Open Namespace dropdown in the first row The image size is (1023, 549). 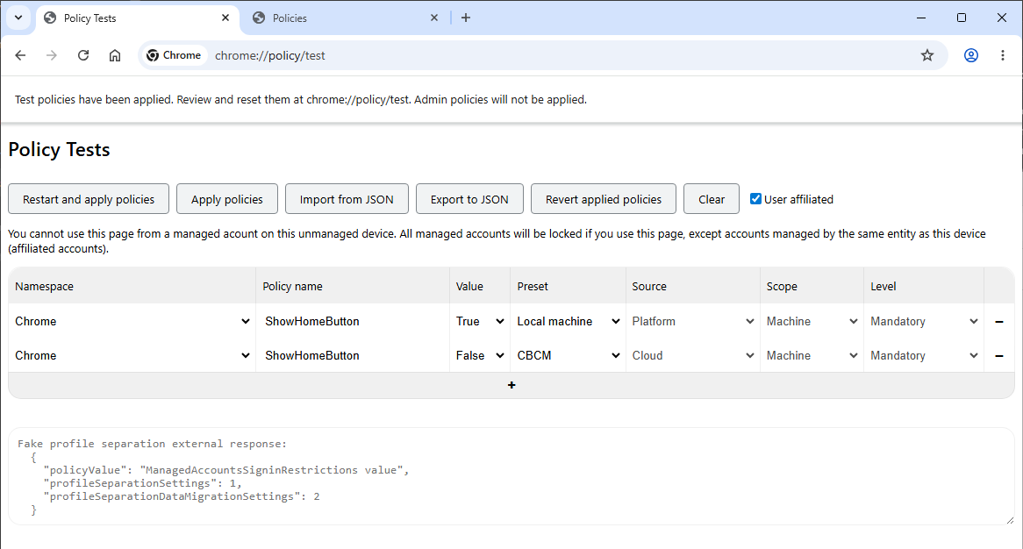132,322
